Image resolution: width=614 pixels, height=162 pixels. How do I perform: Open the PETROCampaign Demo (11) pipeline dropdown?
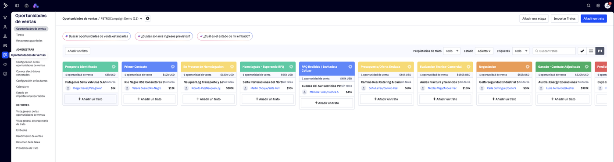(121, 19)
